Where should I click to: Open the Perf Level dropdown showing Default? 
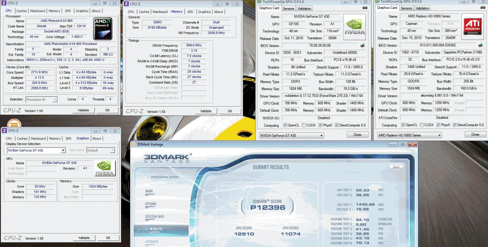(101, 150)
